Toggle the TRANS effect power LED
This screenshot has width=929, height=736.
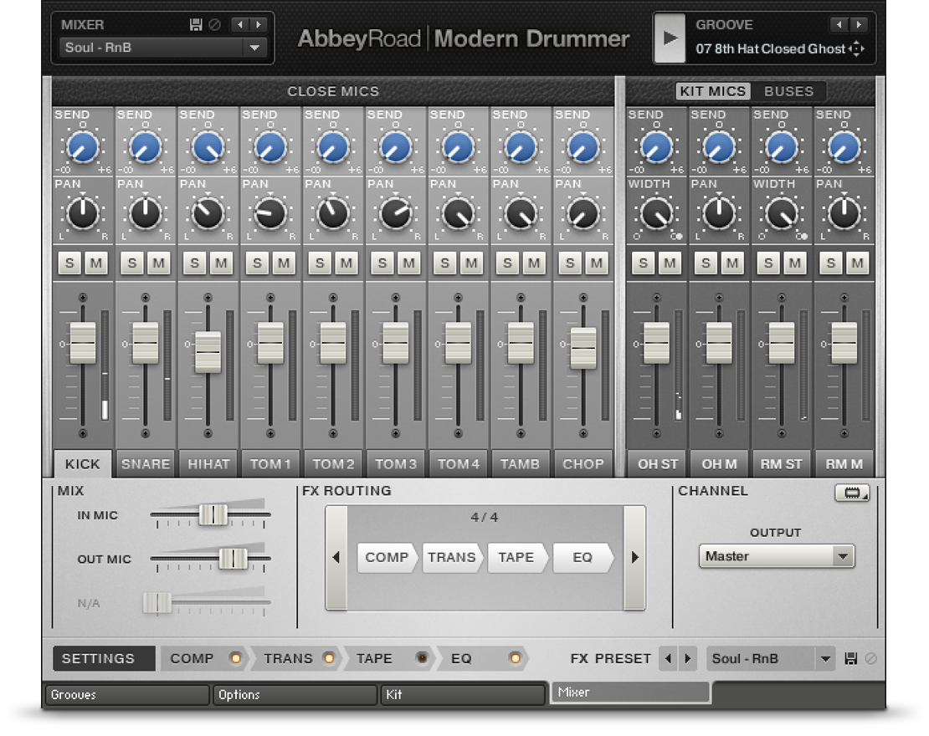point(328,658)
